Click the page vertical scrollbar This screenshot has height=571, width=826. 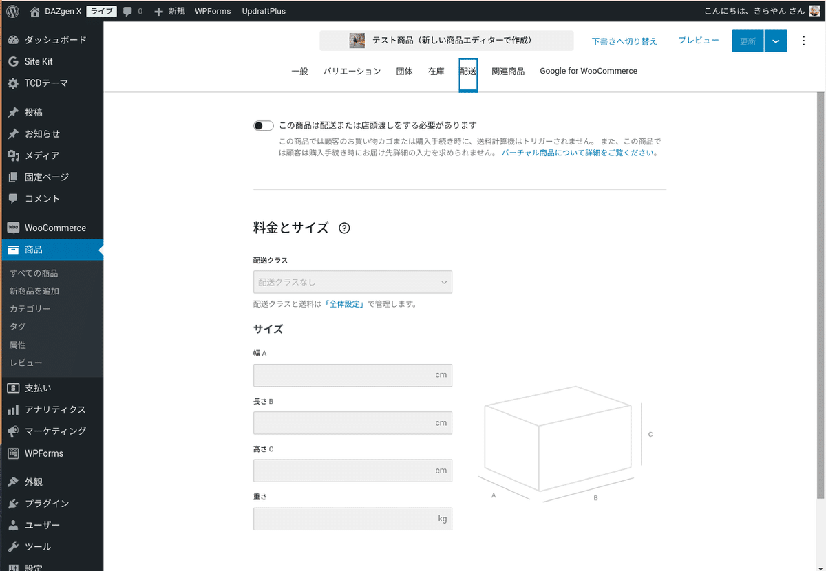click(820, 296)
